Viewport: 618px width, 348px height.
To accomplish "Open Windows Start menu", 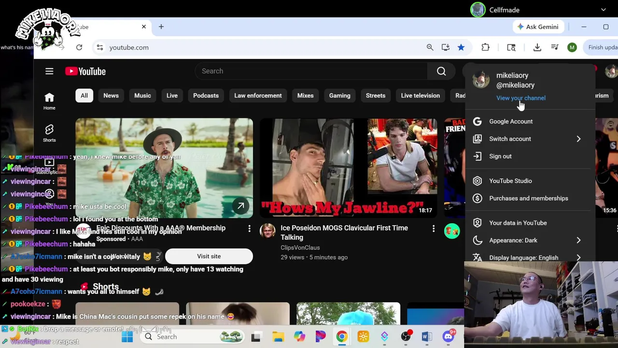I will click(127, 337).
